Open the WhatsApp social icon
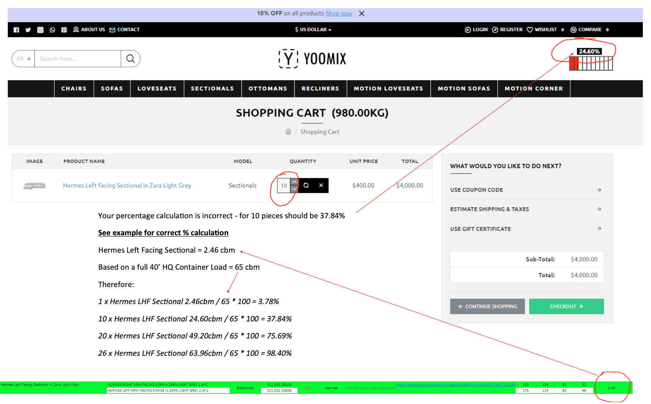Screen dimensions: 651x404 pyautogui.click(x=52, y=30)
